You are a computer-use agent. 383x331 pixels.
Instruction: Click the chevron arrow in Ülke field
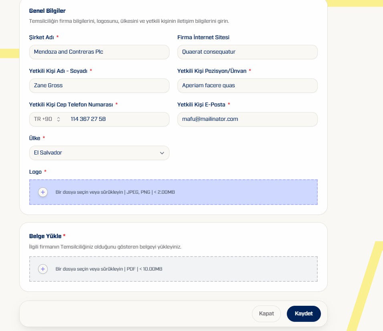pyautogui.click(x=162, y=153)
